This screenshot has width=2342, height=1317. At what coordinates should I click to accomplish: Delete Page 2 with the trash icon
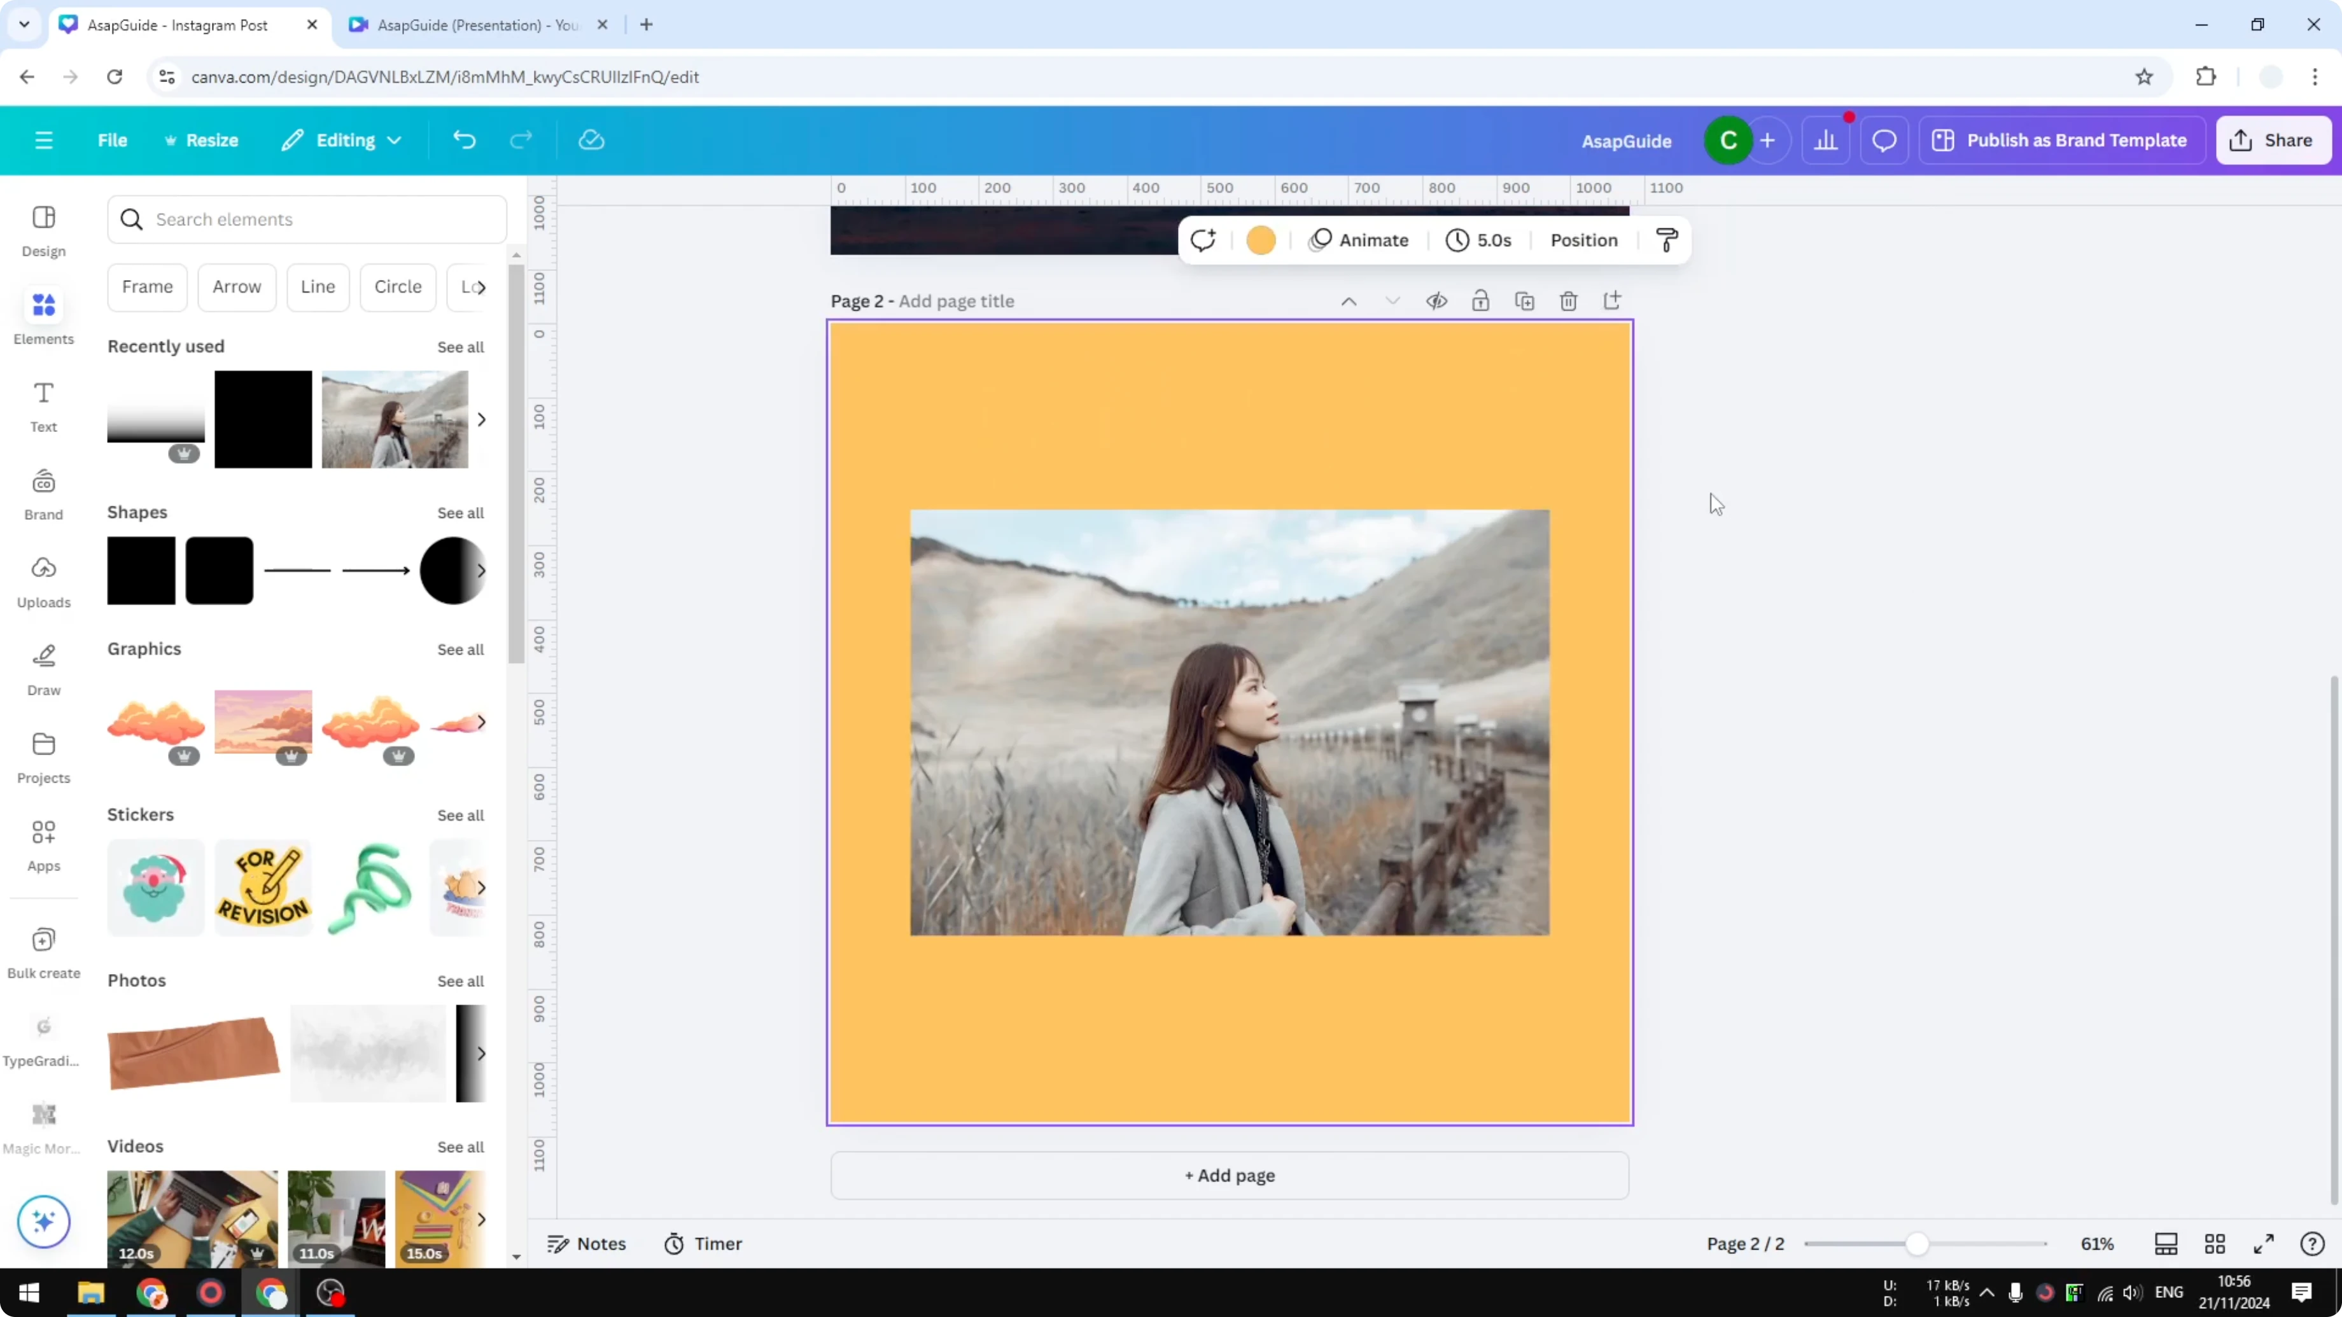1568,300
